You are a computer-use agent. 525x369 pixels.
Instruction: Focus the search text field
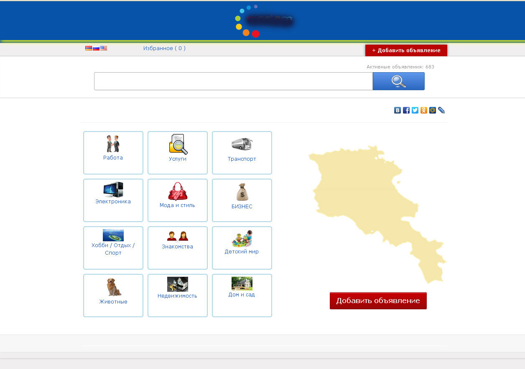pyautogui.click(x=233, y=81)
